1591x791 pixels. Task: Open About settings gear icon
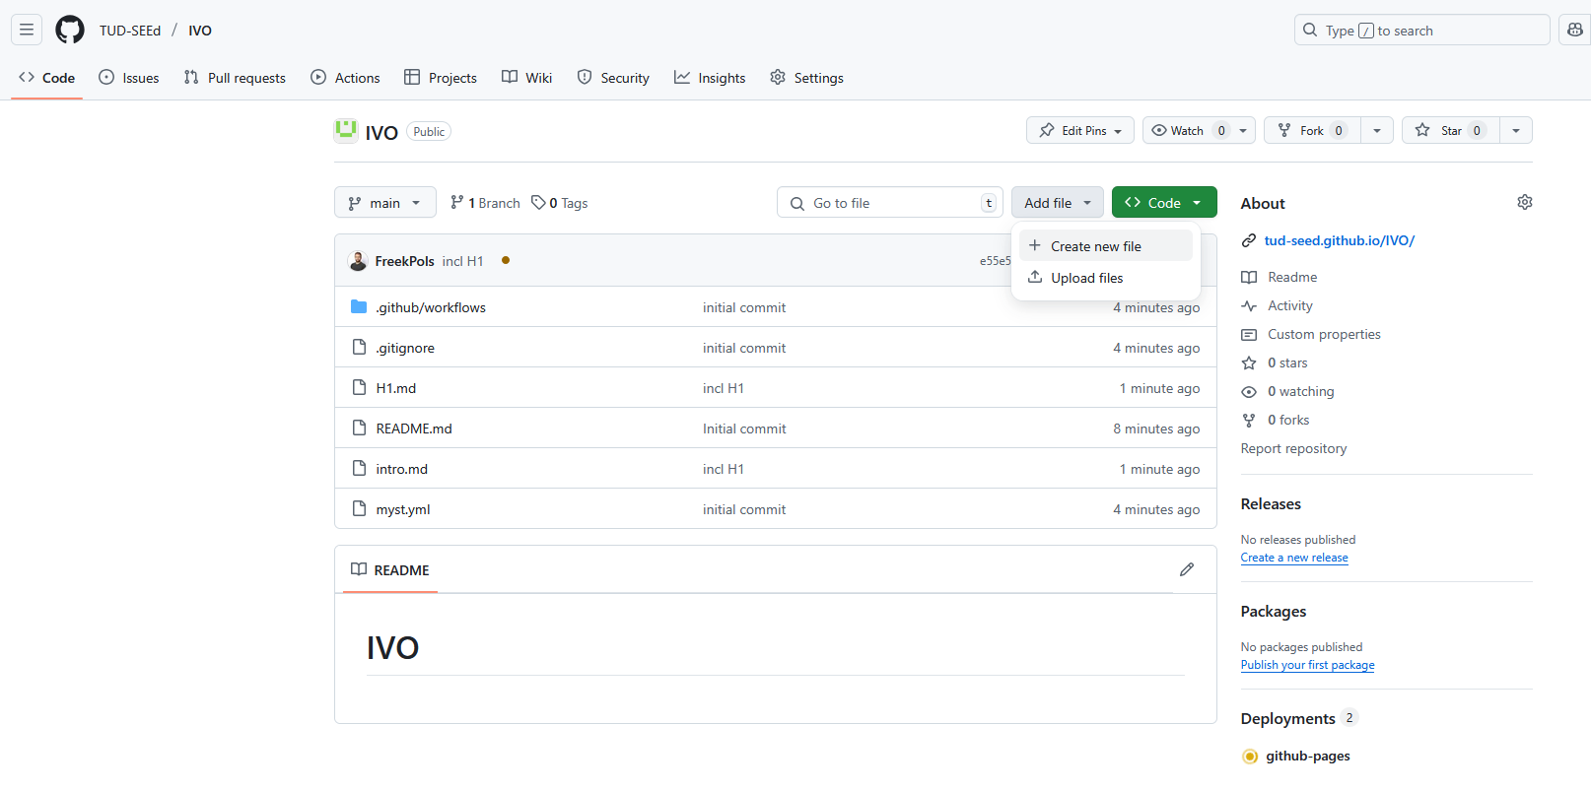pos(1524,202)
